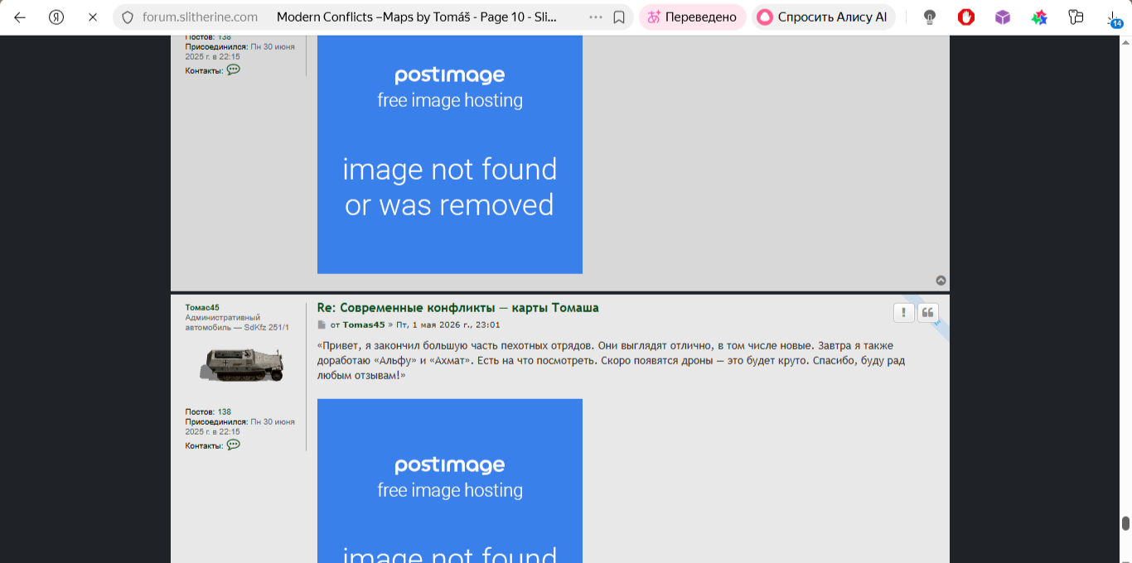The height and width of the screenshot is (563, 1132).
Task: Open the Томас45 author profile name
Action: 202,307
